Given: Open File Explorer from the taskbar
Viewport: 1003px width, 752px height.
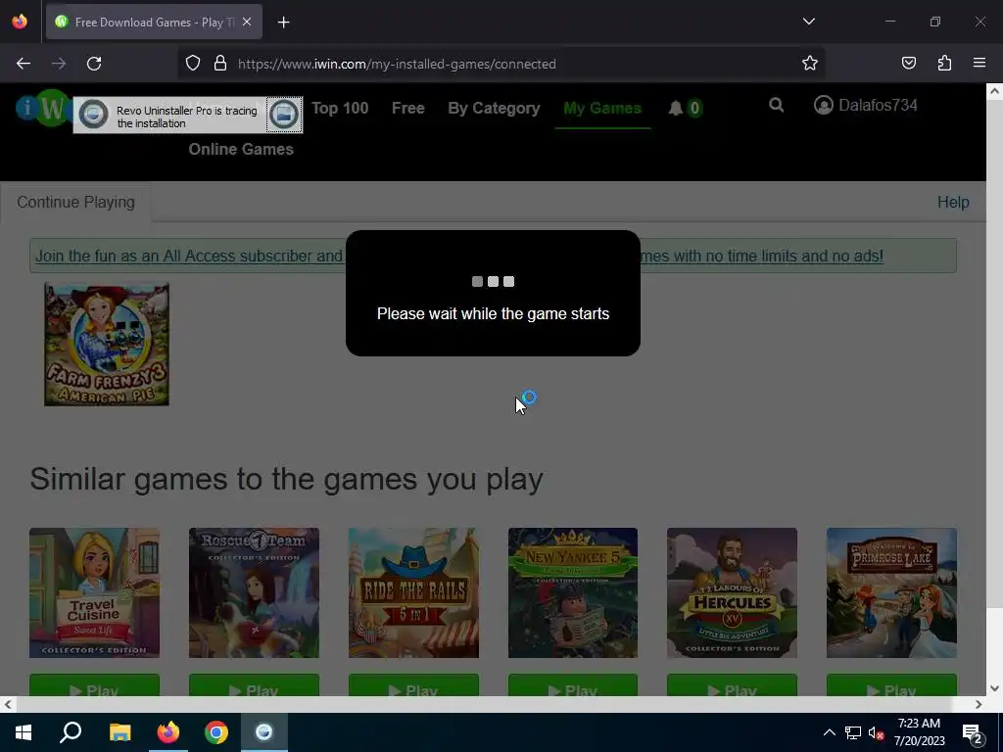Looking at the screenshot, I should 119,732.
